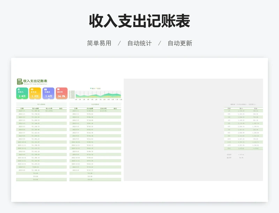Select the 支出分类1 cell
The image size is (279, 213).
pyautogui.click(x=103, y=111)
